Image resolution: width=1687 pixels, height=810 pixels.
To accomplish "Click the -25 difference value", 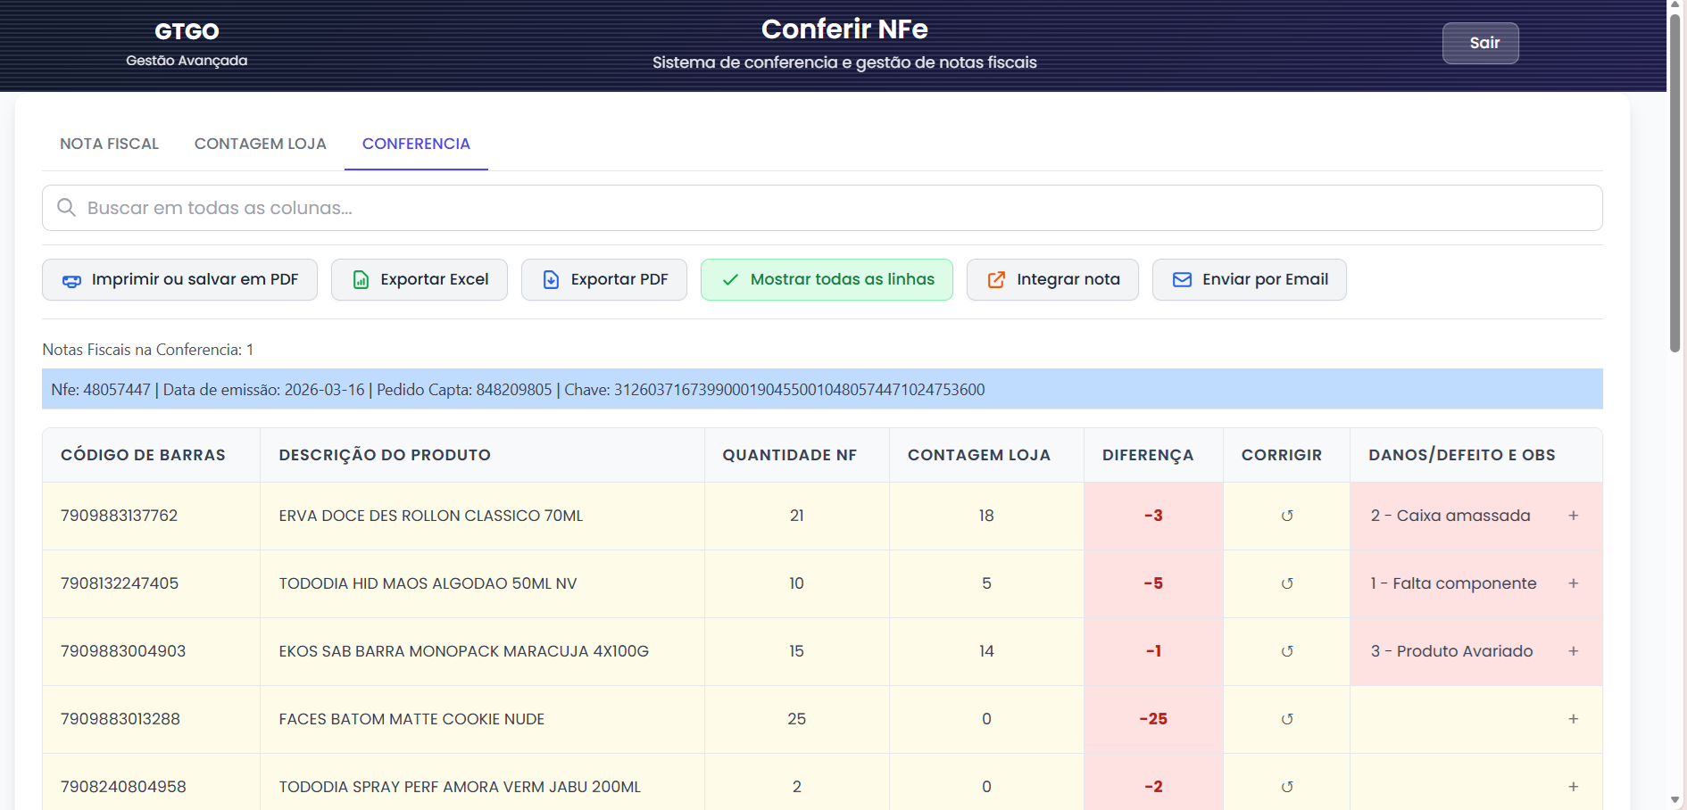I will 1153,719.
